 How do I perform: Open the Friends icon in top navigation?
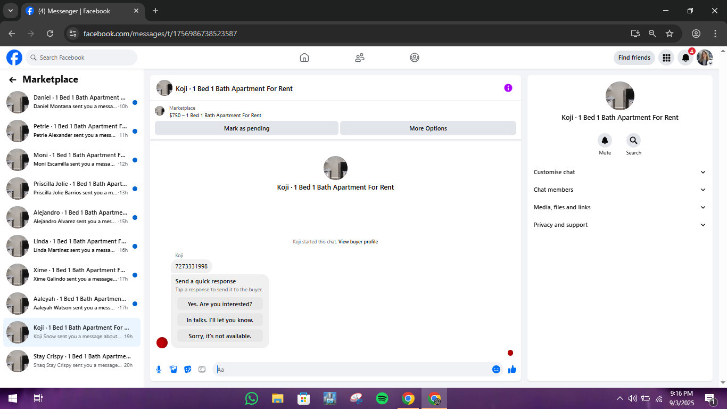coord(360,58)
